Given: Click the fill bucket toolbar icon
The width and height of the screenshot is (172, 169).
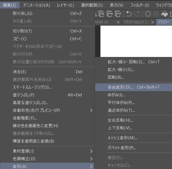Looking at the screenshot, I should click(x=165, y=13).
